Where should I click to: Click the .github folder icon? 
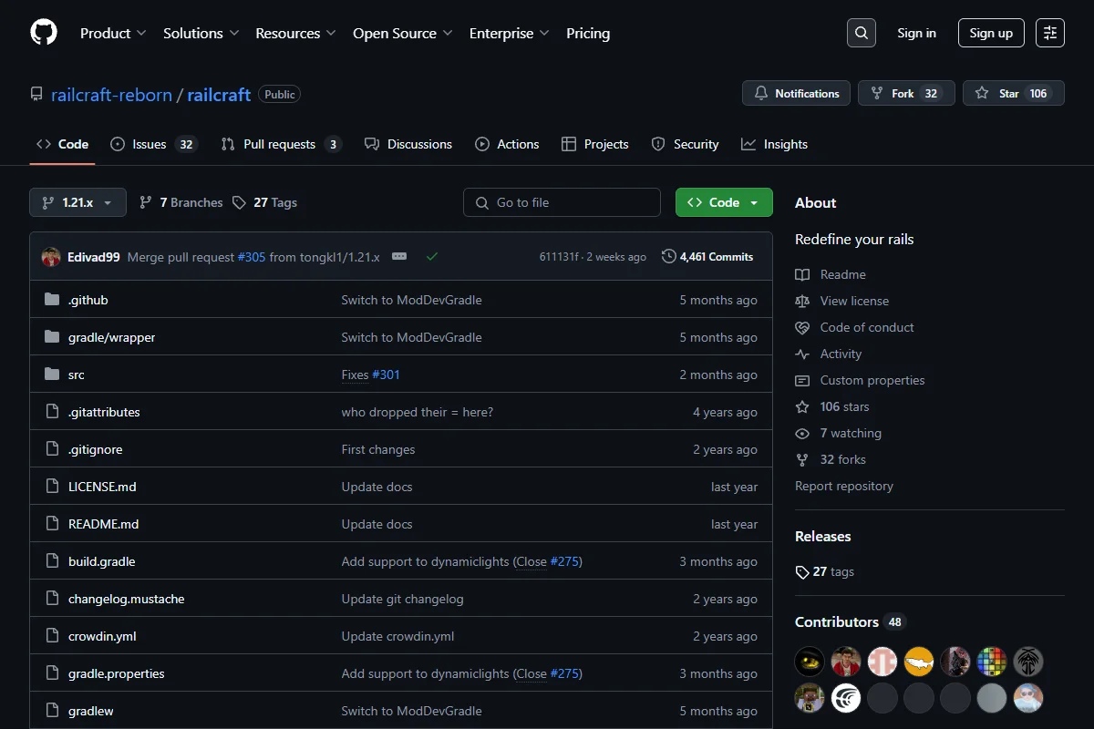52,300
